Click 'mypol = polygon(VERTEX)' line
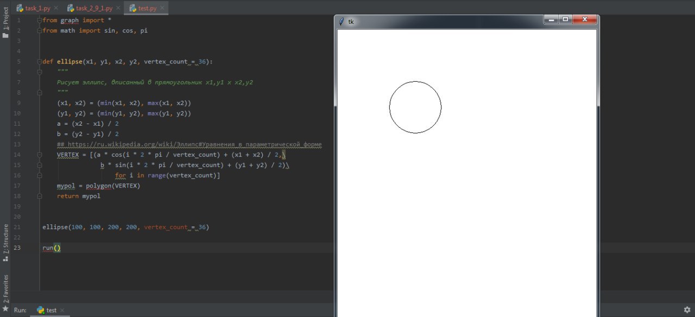 click(x=98, y=186)
